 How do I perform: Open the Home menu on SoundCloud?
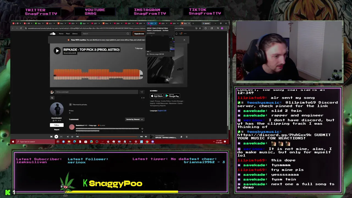click(x=61, y=34)
